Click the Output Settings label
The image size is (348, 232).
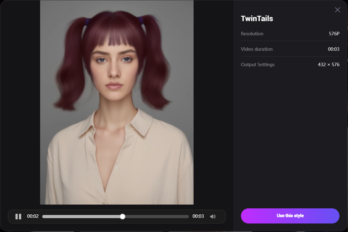point(258,65)
